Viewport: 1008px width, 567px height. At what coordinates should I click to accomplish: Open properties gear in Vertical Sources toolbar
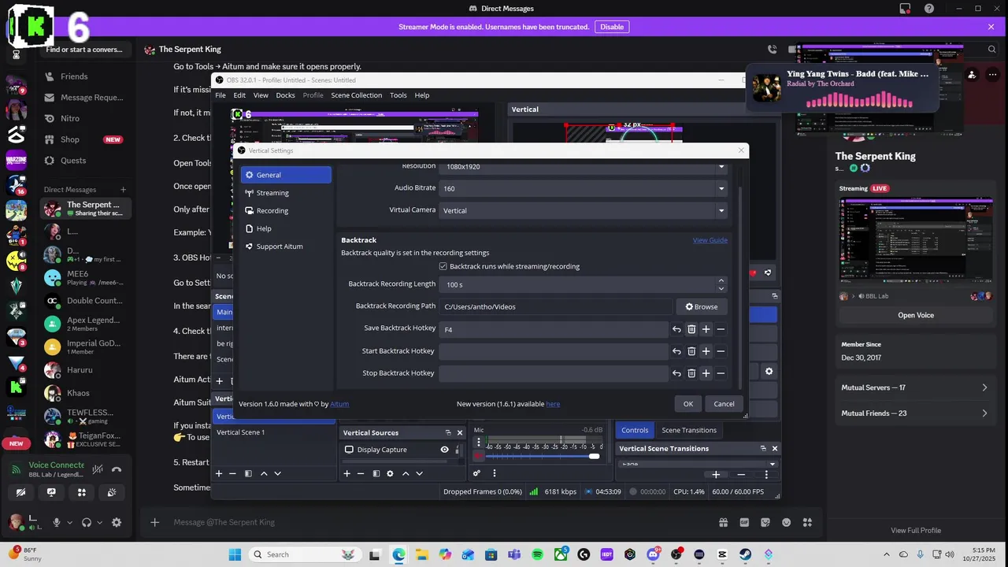coord(390,473)
